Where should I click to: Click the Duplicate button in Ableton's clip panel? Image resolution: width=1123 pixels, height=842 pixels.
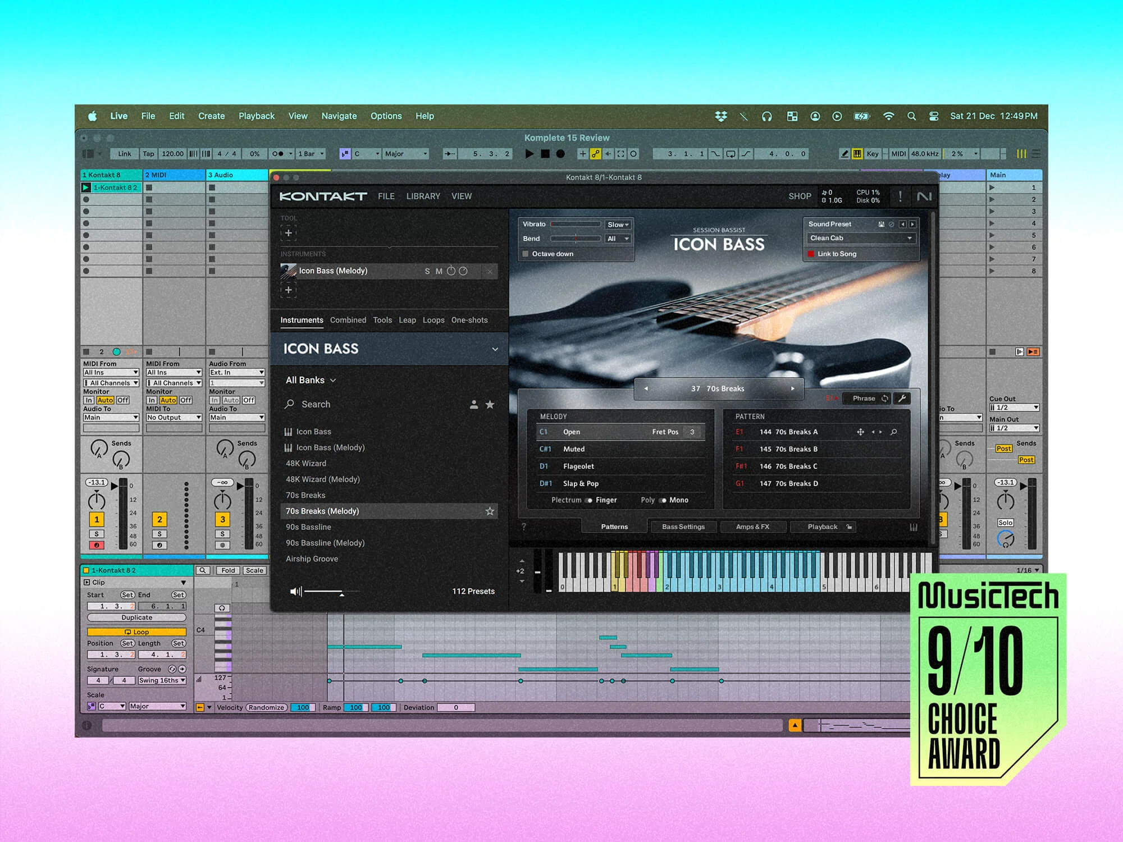tap(136, 617)
